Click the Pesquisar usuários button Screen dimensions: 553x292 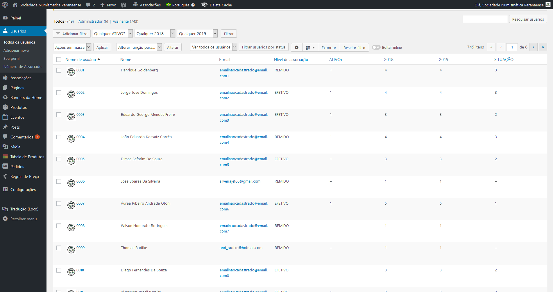pos(528,19)
